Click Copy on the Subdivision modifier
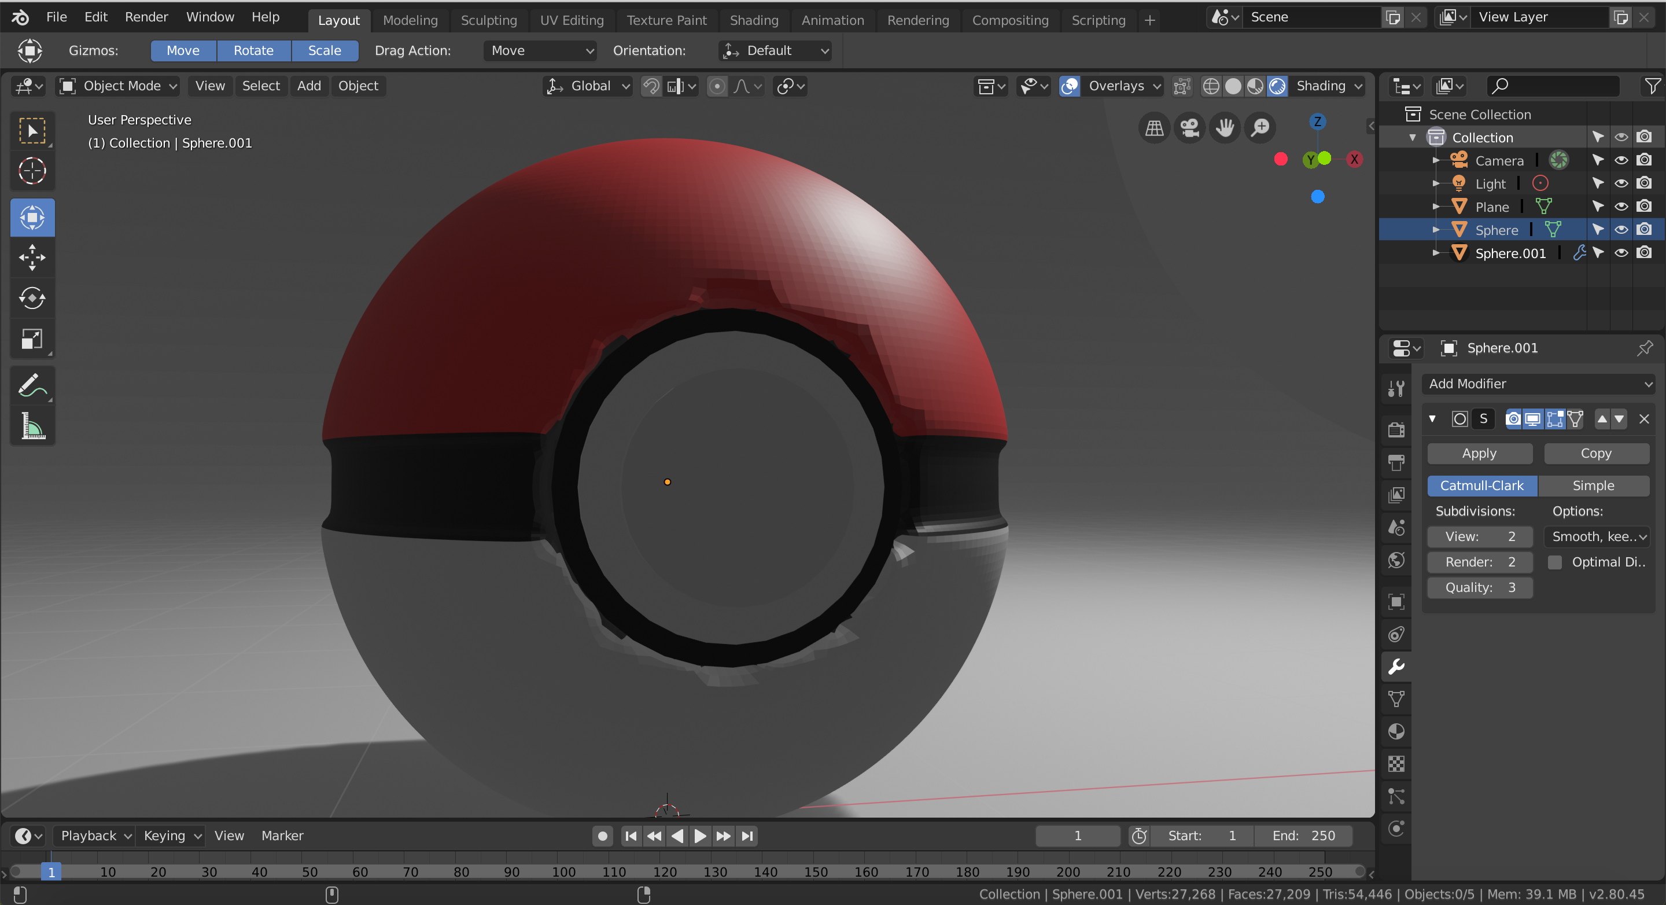The width and height of the screenshot is (1666, 905). coord(1596,454)
